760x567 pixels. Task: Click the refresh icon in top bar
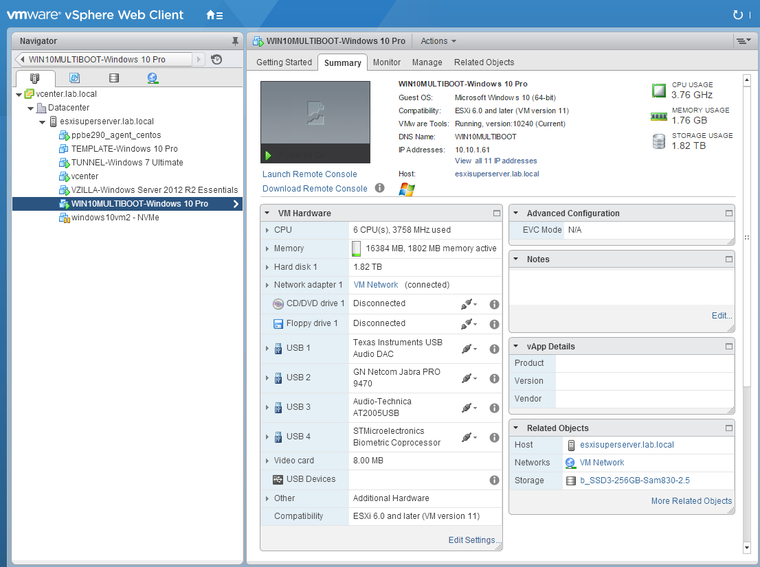738,15
